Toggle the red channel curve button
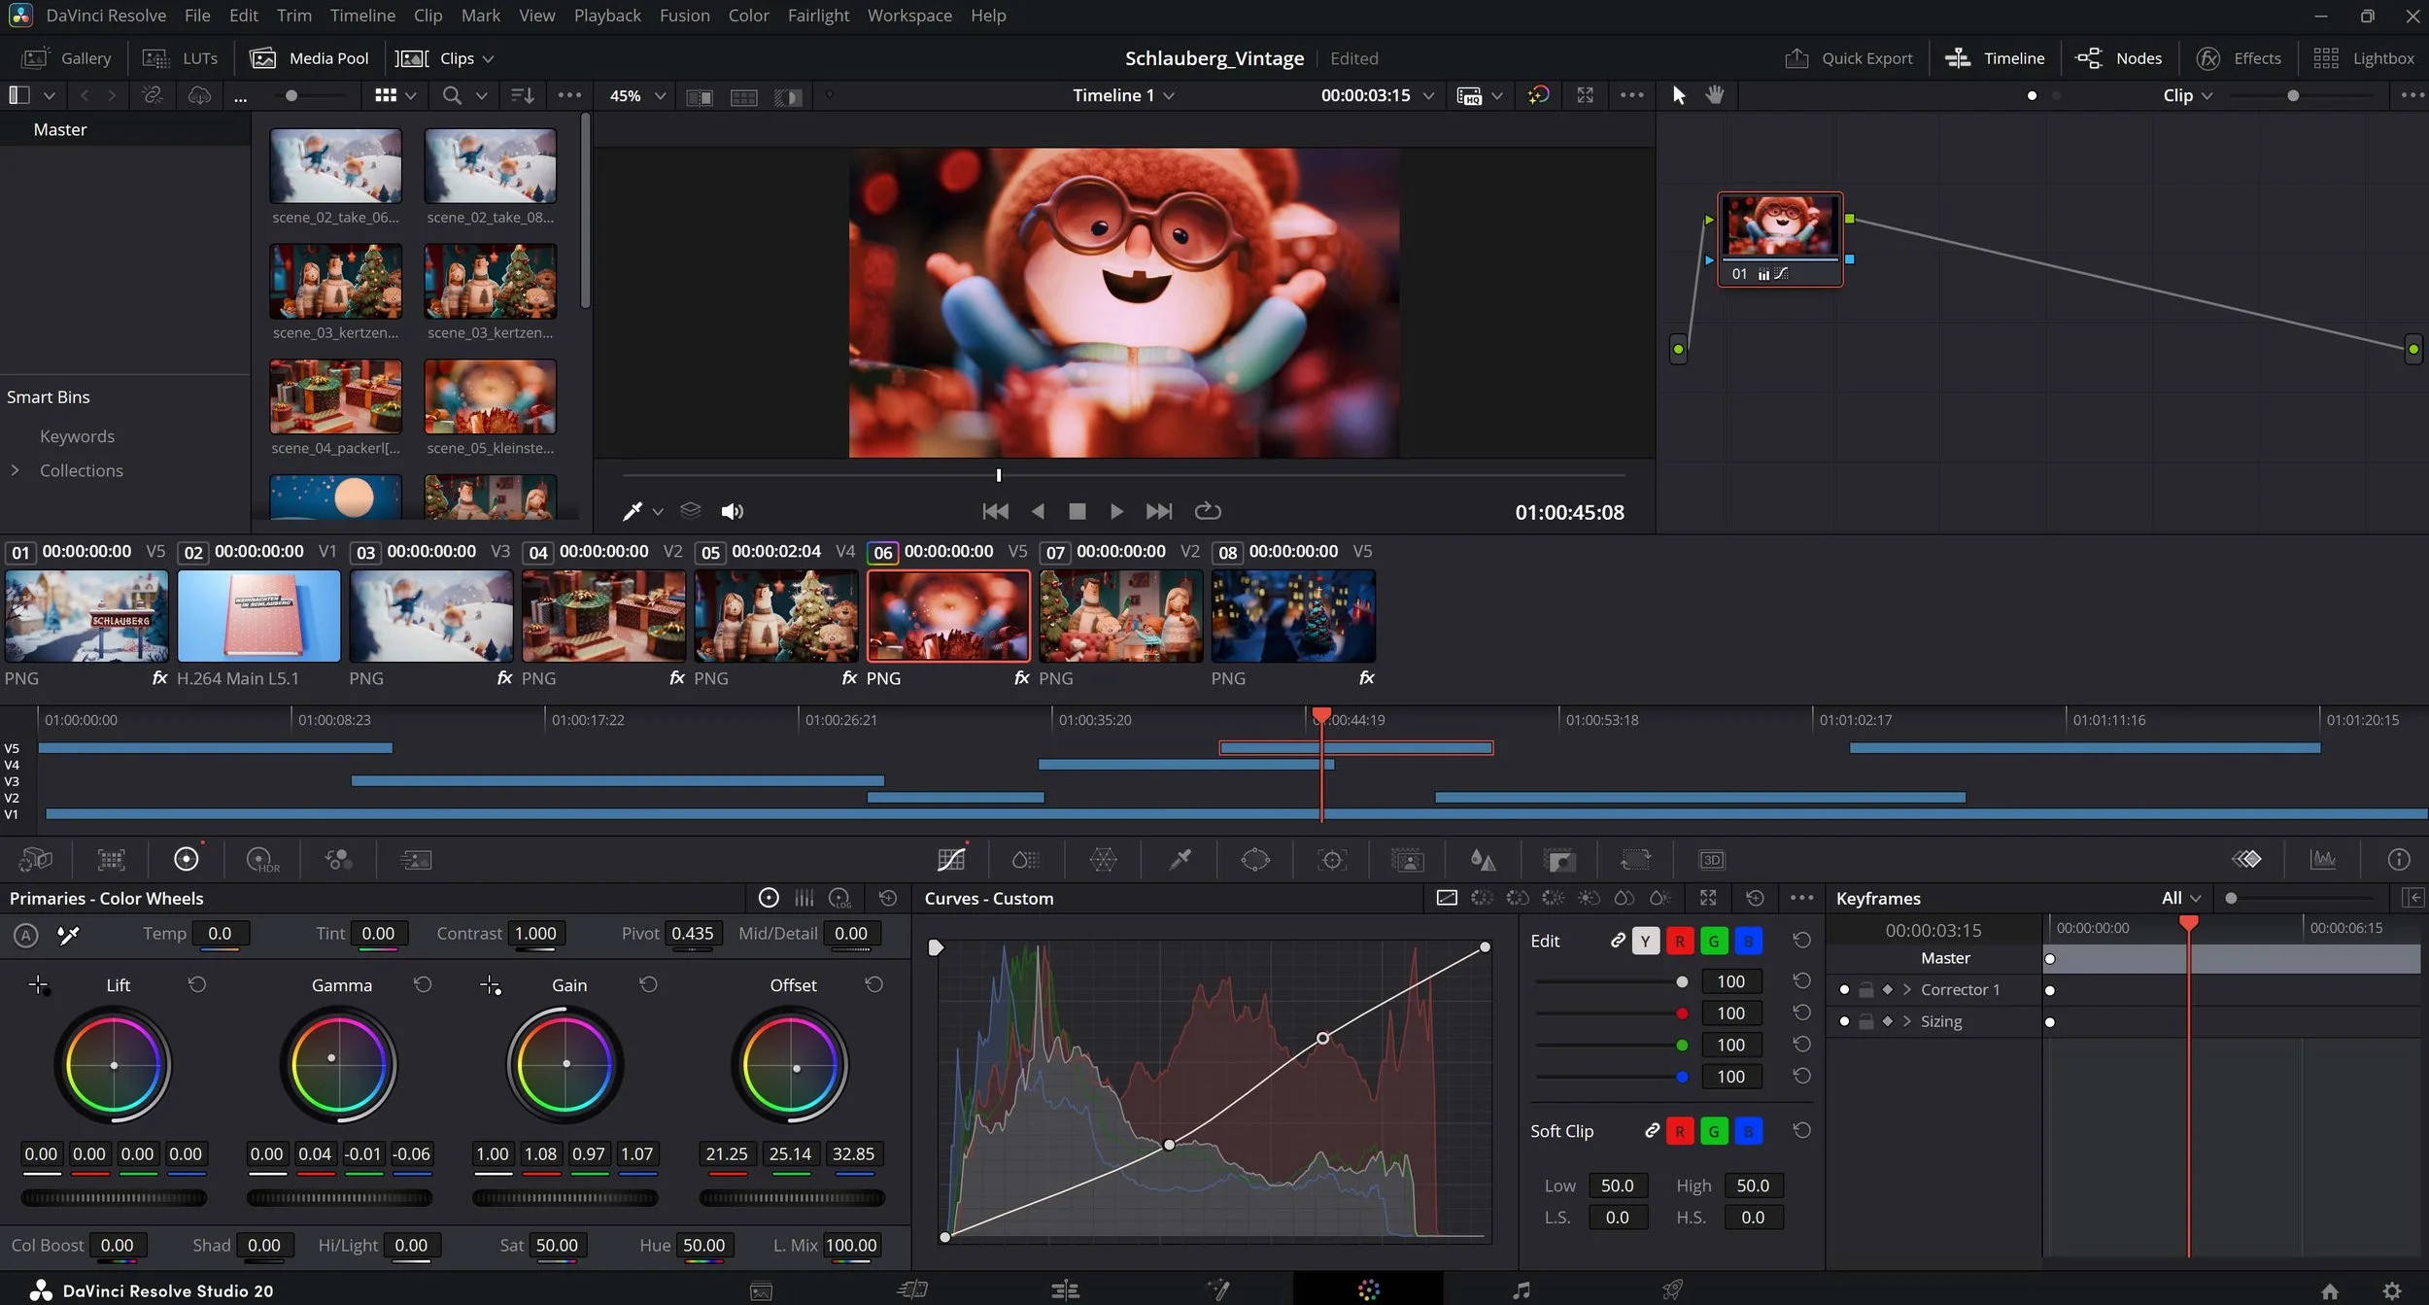The image size is (2429, 1305). 1679,941
